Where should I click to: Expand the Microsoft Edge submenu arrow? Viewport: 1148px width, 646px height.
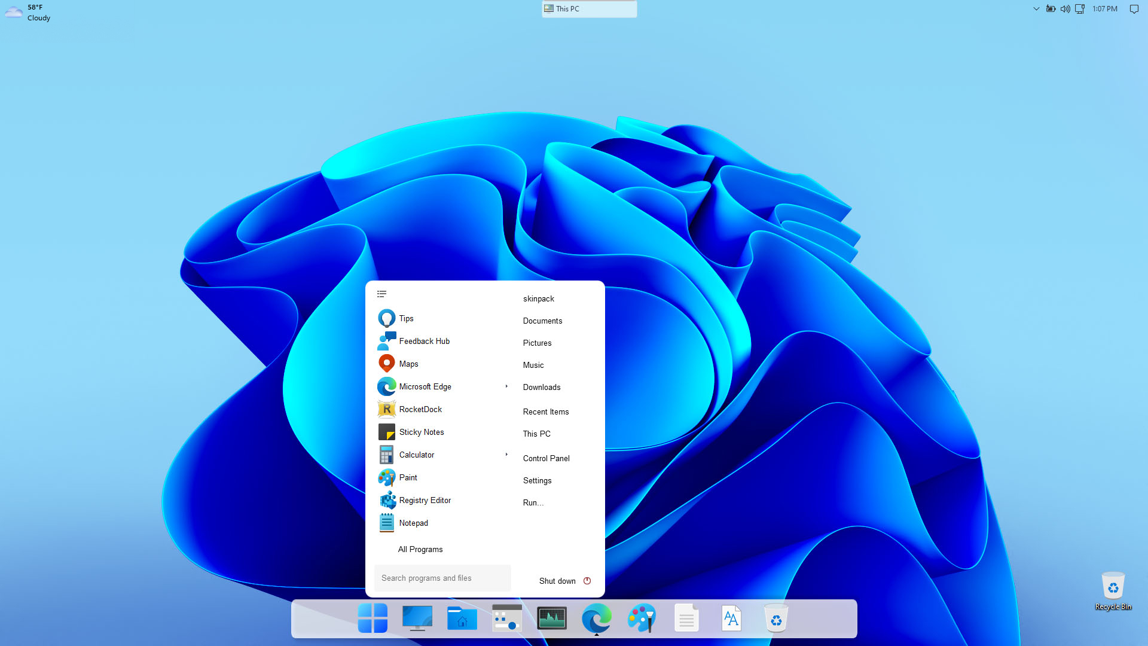tap(506, 386)
